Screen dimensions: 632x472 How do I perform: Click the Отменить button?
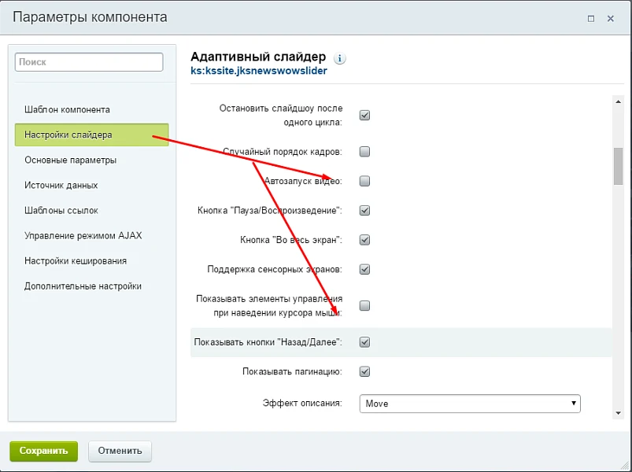click(120, 451)
